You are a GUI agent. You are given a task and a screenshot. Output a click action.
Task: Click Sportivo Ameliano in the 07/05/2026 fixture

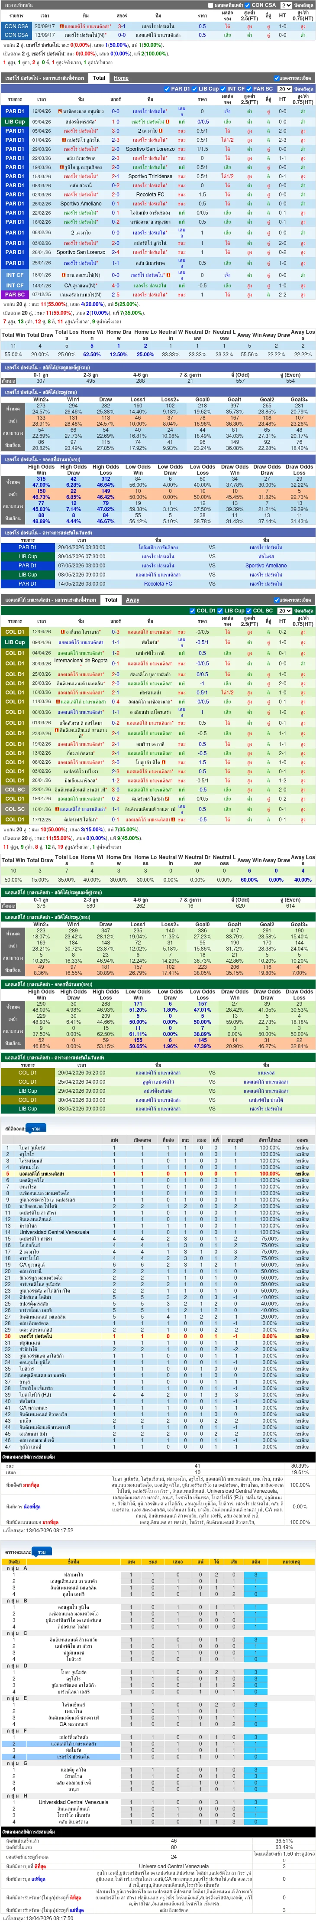pyautogui.click(x=266, y=565)
